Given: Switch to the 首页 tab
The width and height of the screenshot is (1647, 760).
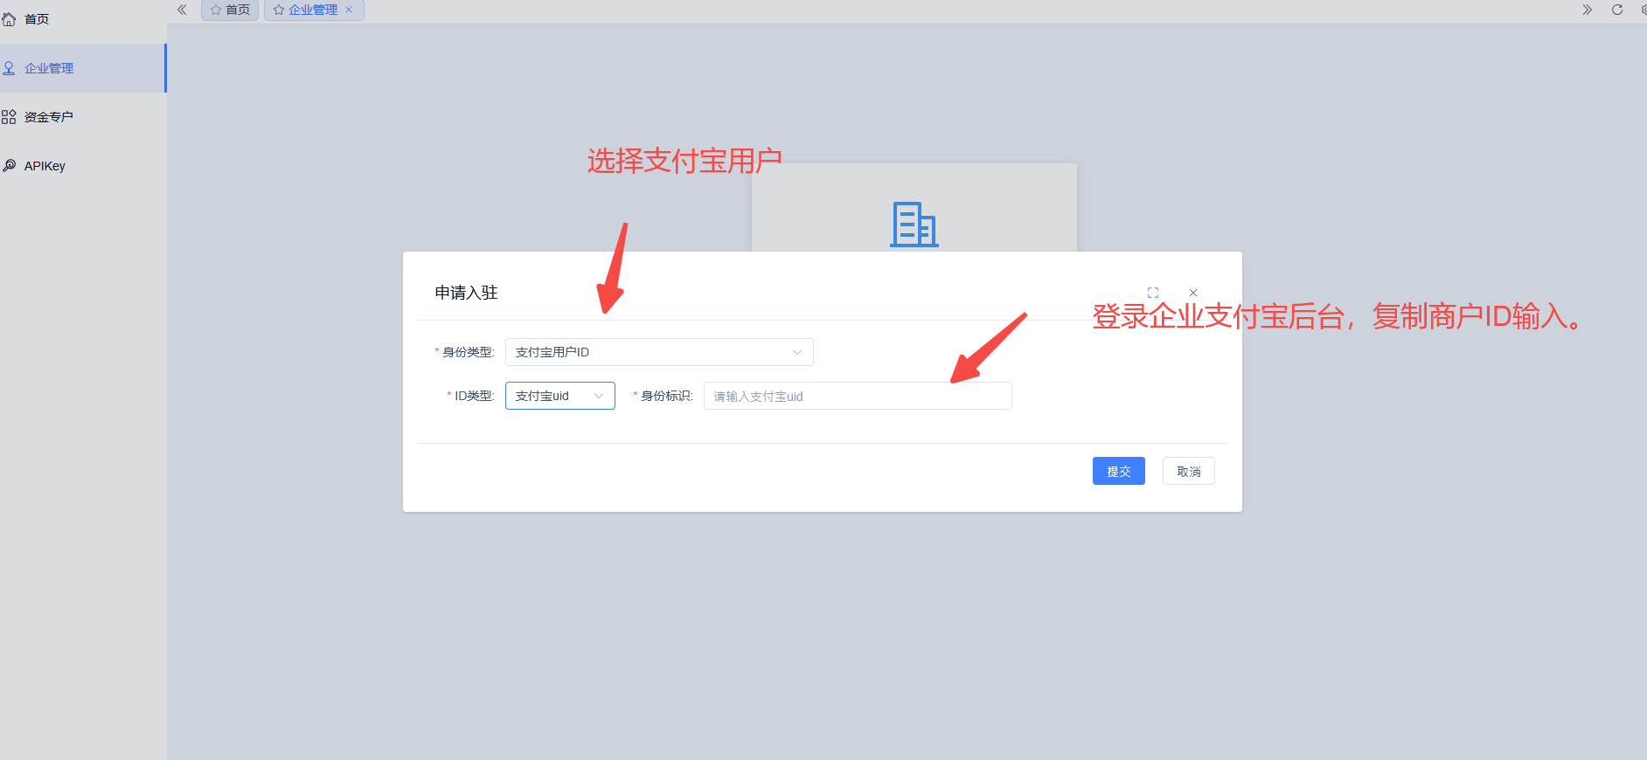Looking at the screenshot, I should click(x=237, y=10).
